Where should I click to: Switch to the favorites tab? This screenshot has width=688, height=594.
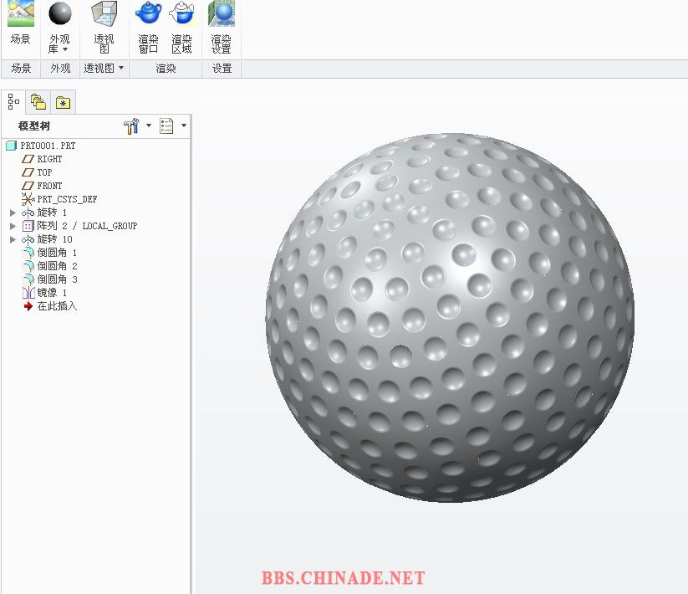point(64,103)
